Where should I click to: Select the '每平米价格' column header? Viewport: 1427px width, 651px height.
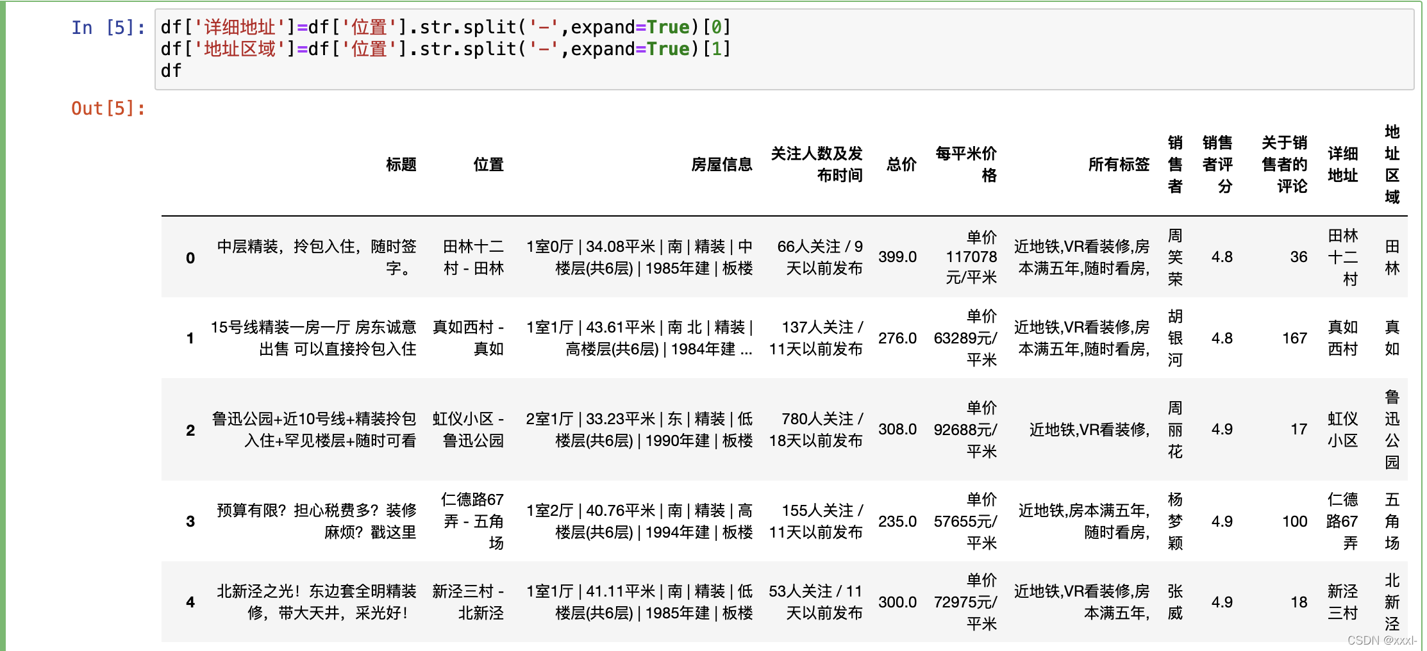967,164
